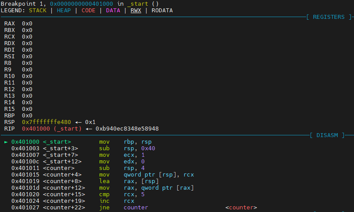Select the RDI register row
The width and height of the screenshot is (354, 212).
(x=18, y=49)
